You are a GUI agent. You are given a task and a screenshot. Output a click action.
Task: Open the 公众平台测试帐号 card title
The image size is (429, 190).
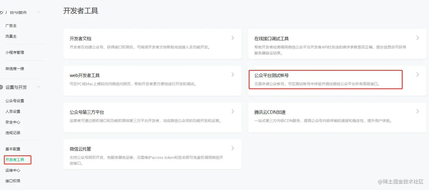[x=272, y=76]
